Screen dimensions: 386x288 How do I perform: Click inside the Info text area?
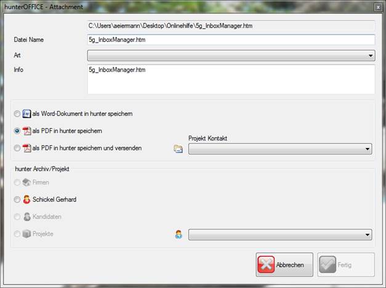(231, 79)
